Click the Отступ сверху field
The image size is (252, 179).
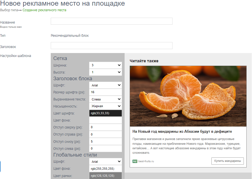tap(105, 127)
